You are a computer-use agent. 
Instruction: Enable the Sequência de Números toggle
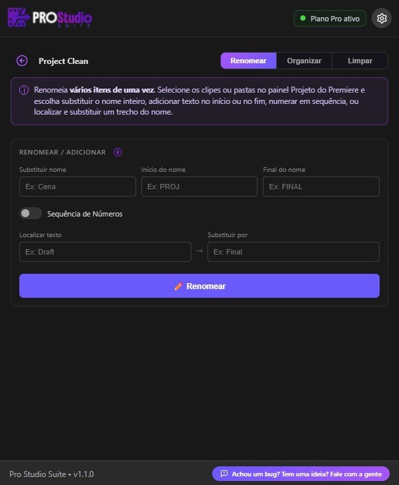pyautogui.click(x=31, y=213)
